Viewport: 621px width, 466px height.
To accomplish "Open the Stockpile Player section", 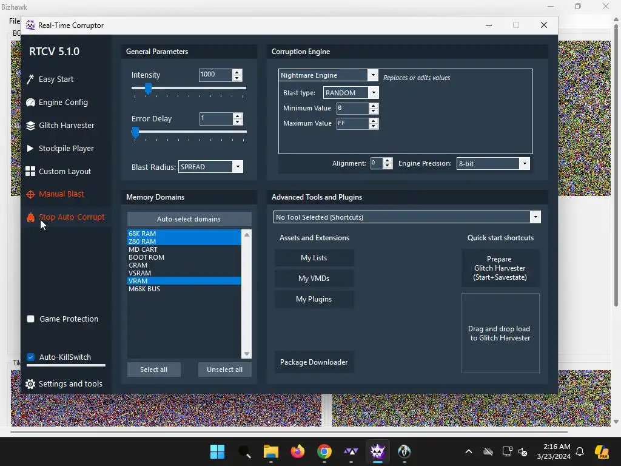I will (66, 149).
